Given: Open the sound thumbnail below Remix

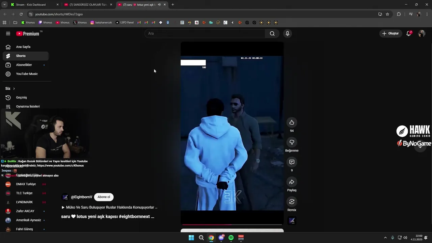Looking at the screenshot, I should (x=292, y=221).
